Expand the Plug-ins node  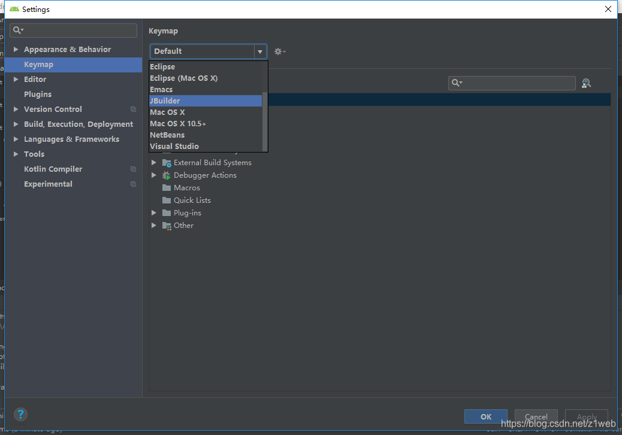[x=154, y=213]
